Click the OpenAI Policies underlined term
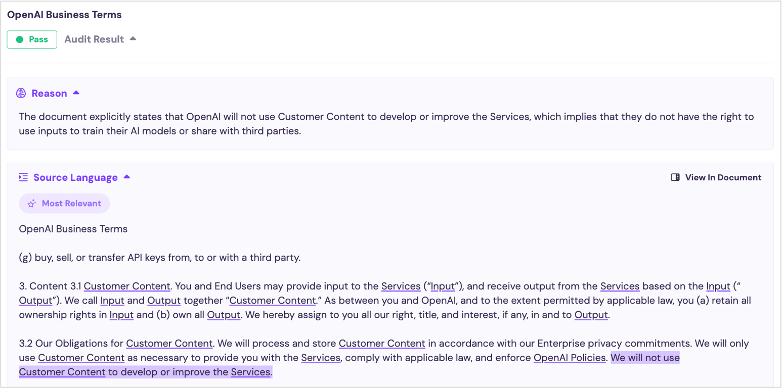 (570, 358)
